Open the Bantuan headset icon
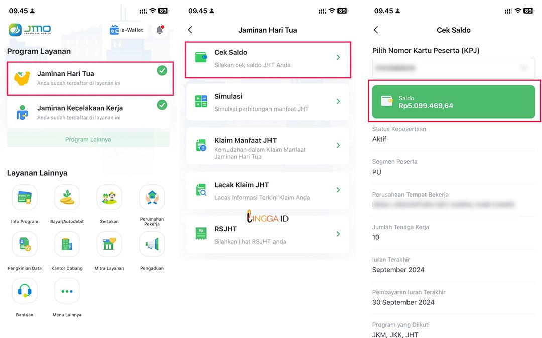This screenshot has width=542, height=338. pos(25,291)
